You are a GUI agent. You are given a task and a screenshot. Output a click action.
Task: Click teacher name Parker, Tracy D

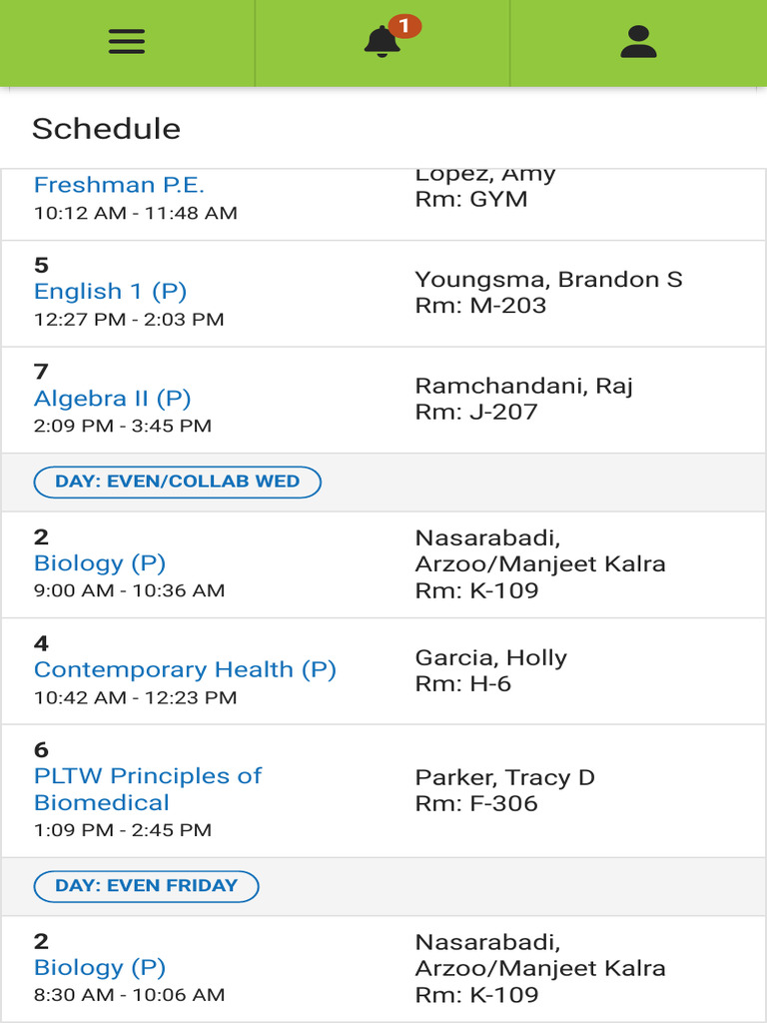(x=504, y=778)
